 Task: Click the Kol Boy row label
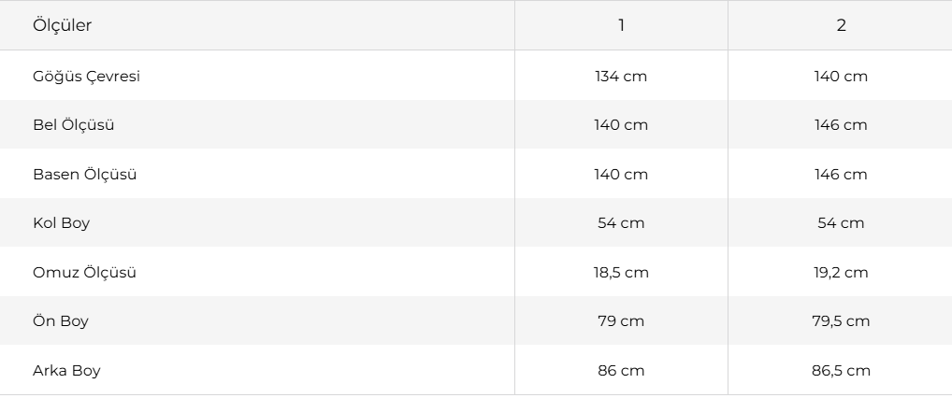click(61, 223)
